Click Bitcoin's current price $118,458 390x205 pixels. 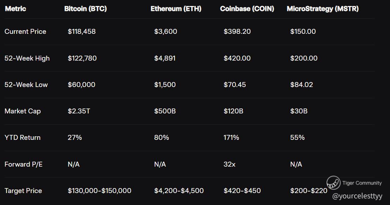click(82, 32)
